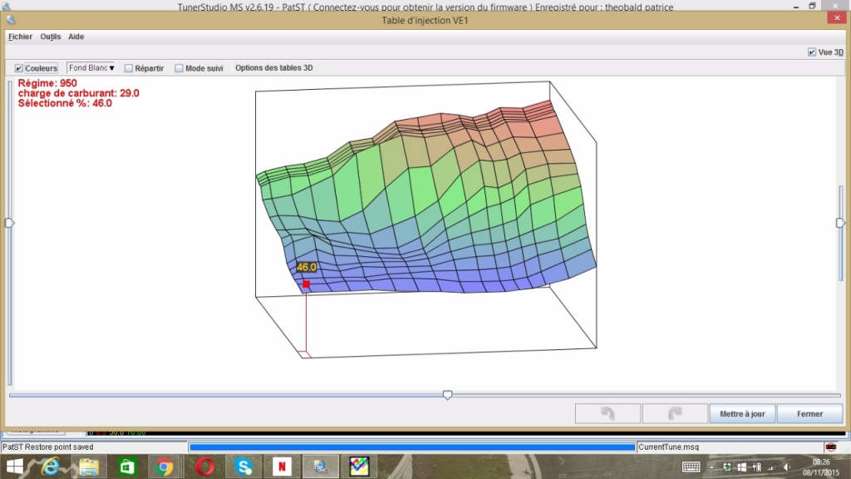
Task: Open File Explorer from the taskbar
Action: pos(88,467)
